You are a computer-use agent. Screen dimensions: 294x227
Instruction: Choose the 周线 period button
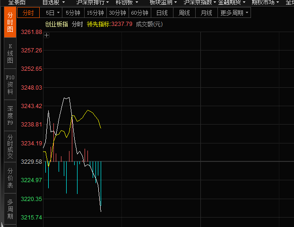coord(184,13)
